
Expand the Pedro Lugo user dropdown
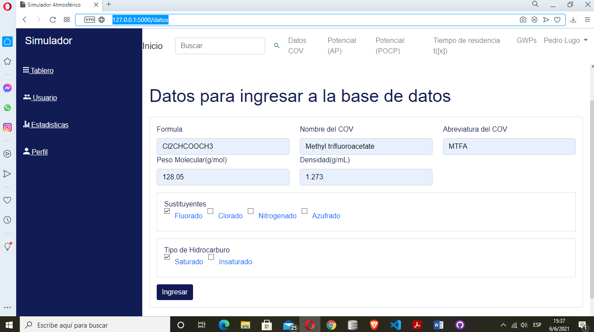click(x=566, y=40)
